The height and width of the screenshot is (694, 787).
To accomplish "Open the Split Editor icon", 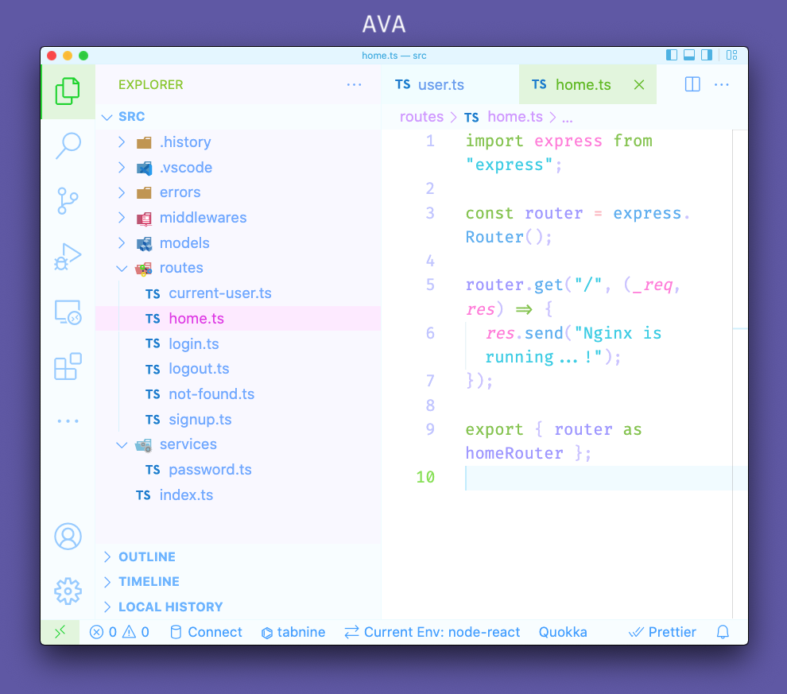I will click(x=692, y=84).
